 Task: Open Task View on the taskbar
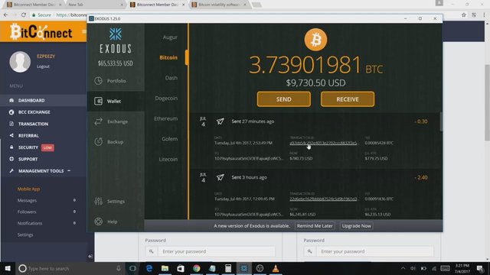point(132,268)
